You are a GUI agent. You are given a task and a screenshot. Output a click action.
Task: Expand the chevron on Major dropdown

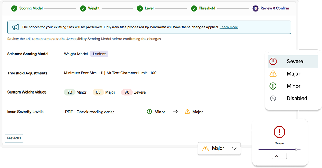(x=234, y=148)
